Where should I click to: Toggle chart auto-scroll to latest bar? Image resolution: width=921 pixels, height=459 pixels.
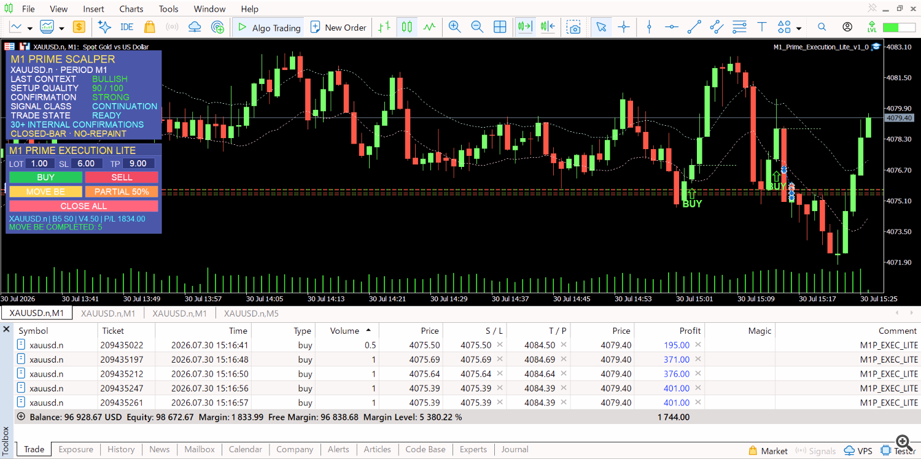pos(525,27)
